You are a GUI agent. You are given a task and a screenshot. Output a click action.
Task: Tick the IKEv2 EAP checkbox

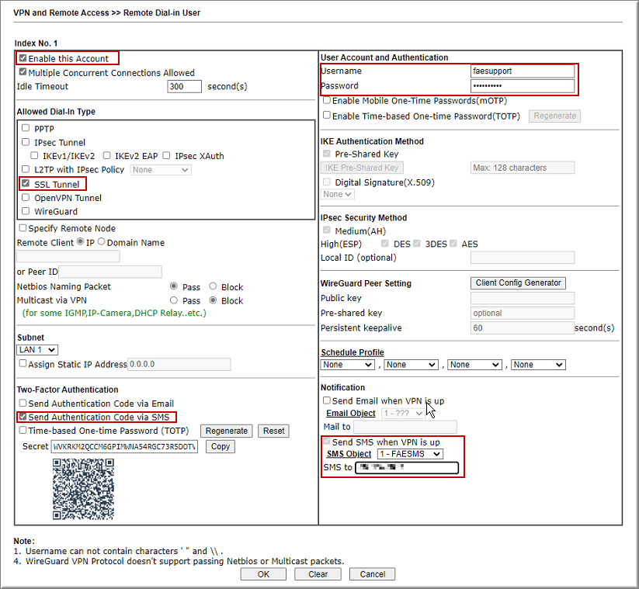tap(107, 155)
